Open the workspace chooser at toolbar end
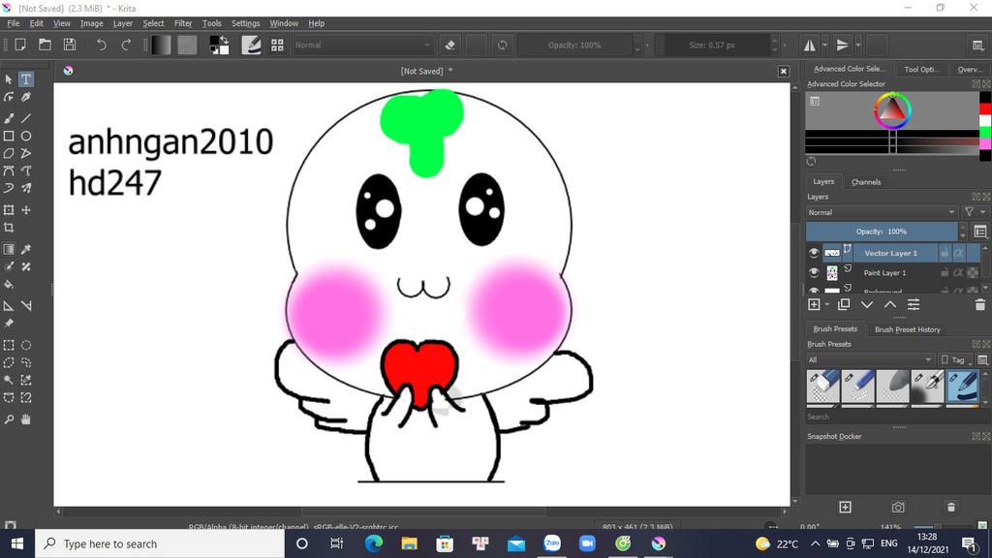Viewport: 992px width, 558px height. 977,45
